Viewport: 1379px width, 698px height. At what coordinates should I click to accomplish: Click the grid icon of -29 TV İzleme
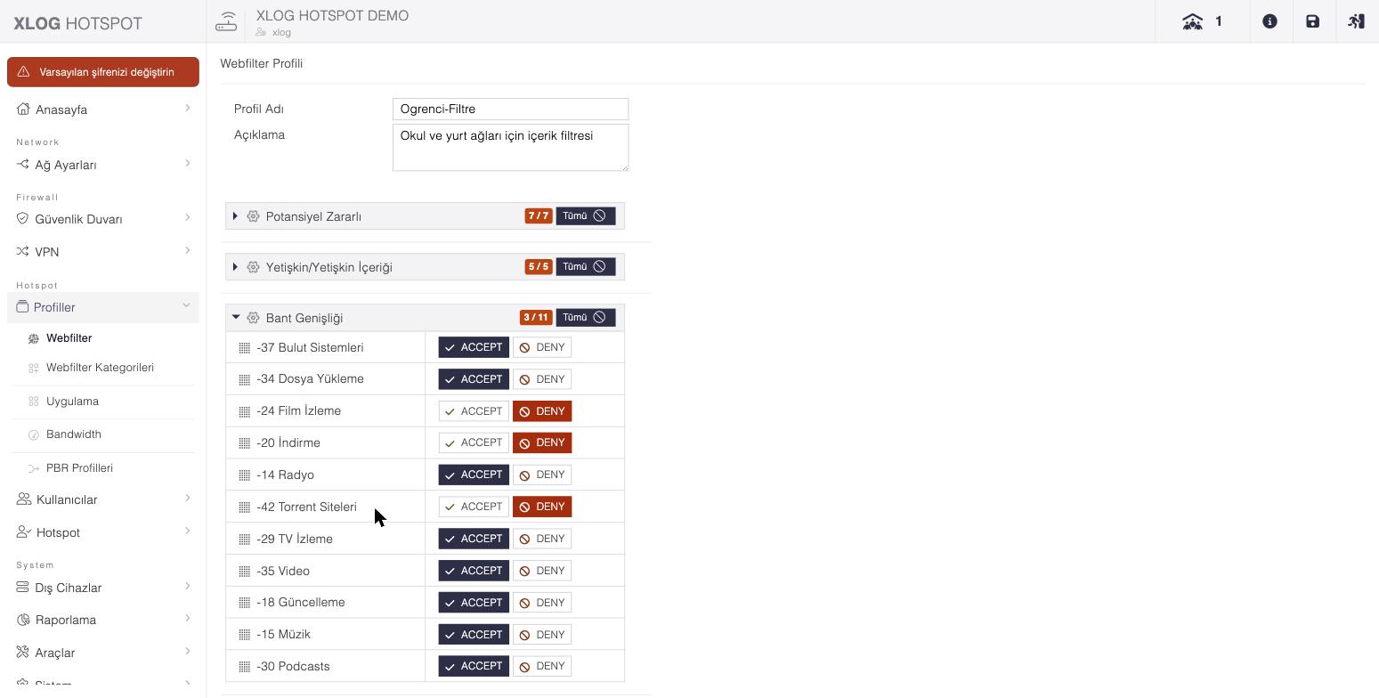click(x=244, y=540)
